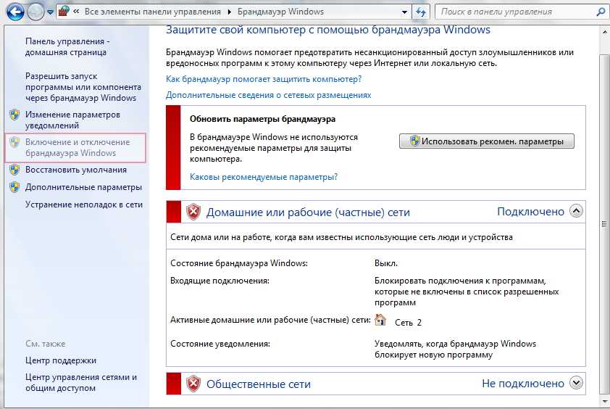The height and width of the screenshot is (409, 610).
Task: Click the scrollbar down arrow
Action: pyautogui.click(x=604, y=401)
